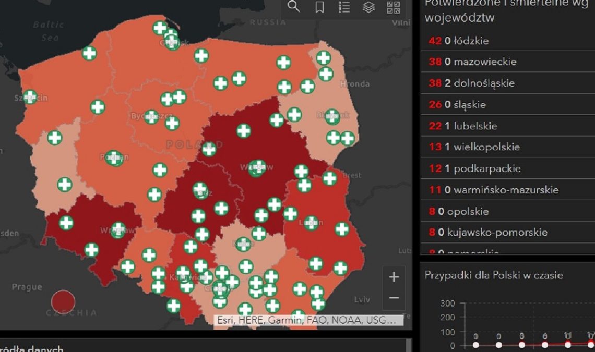
Task: Click the hospital marker on Wrocław
Action: pyautogui.click(x=118, y=229)
